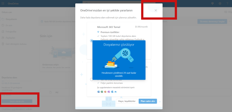
Task: Click Ücretsiz denemeyi başlat button
Action: 212,22
